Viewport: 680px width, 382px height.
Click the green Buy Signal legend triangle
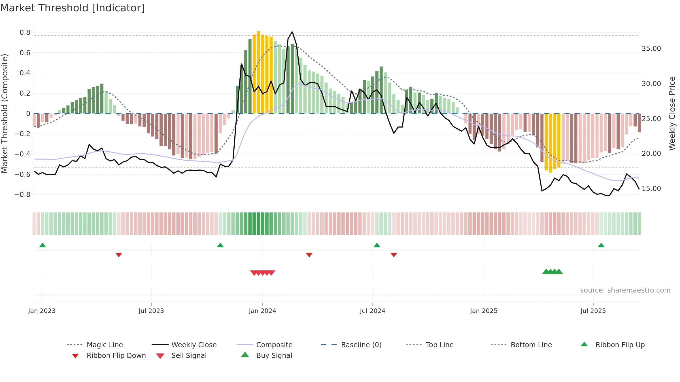[245, 355]
